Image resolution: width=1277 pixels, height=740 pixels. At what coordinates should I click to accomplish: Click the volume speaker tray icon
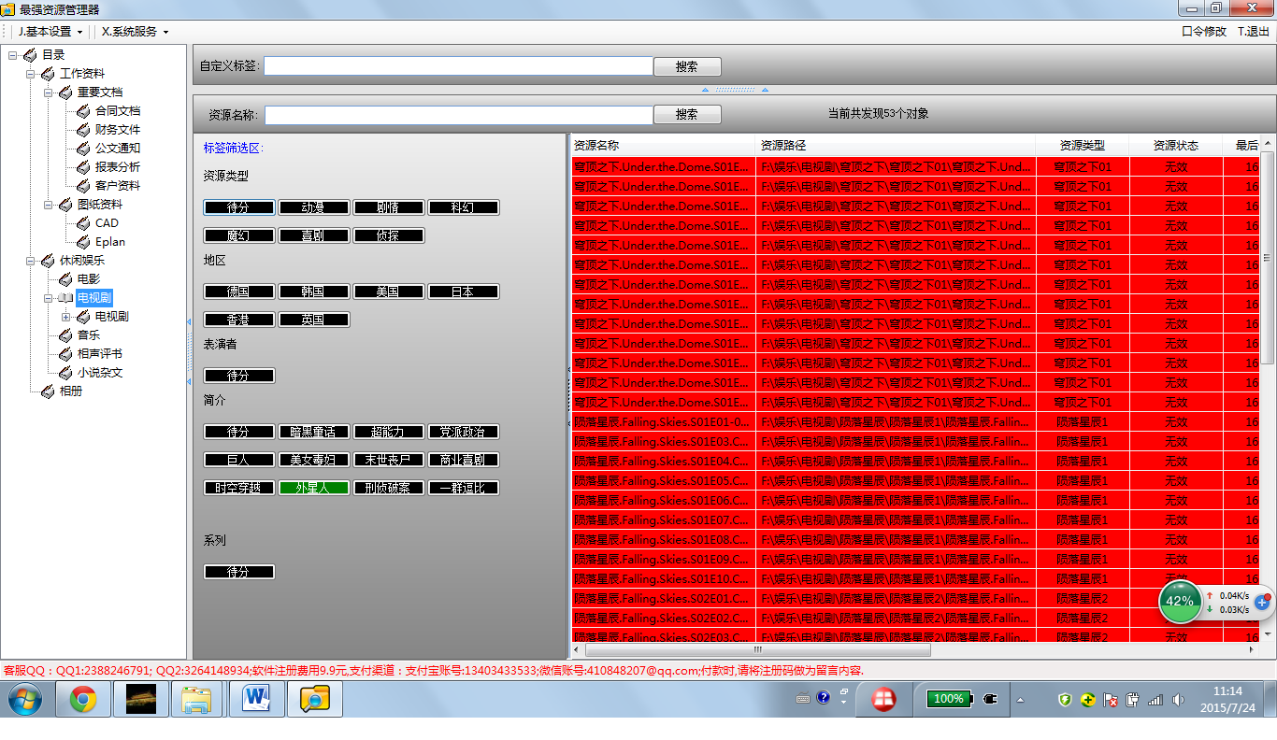1178,699
